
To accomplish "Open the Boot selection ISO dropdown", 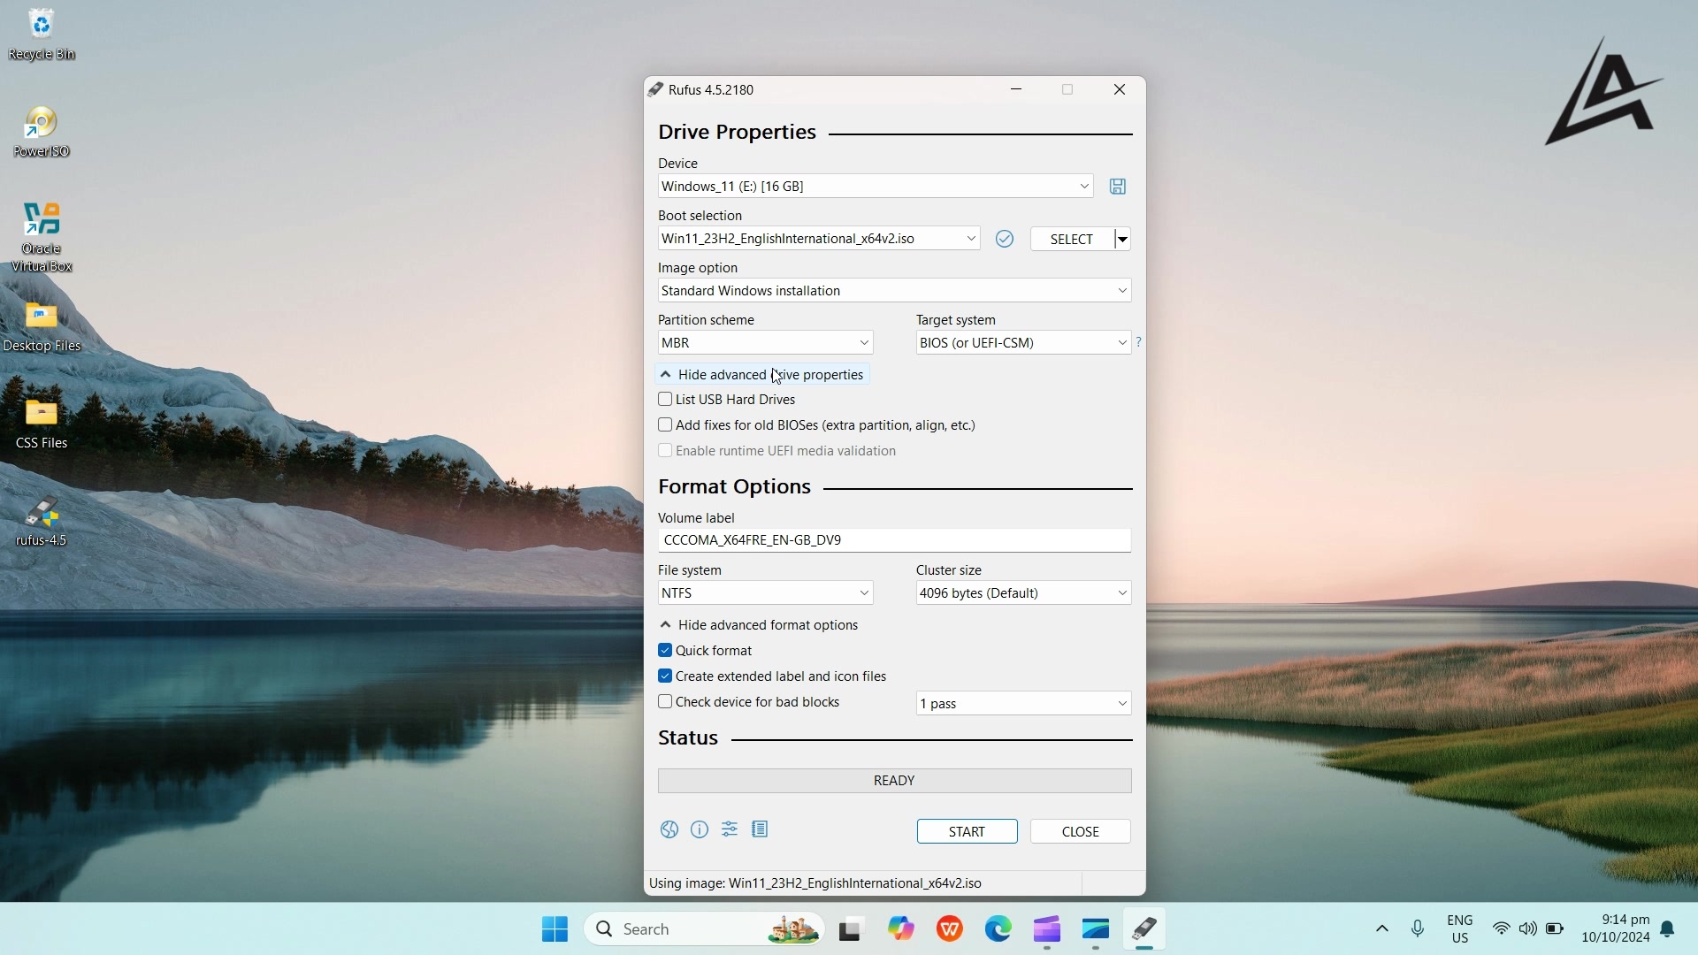I will coord(819,239).
